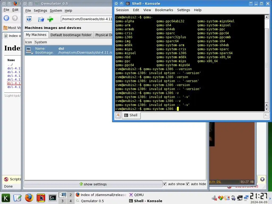Toggle the auto hide checkbox
Viewport: 272px width, 204px height.
(x=188, y=184)
